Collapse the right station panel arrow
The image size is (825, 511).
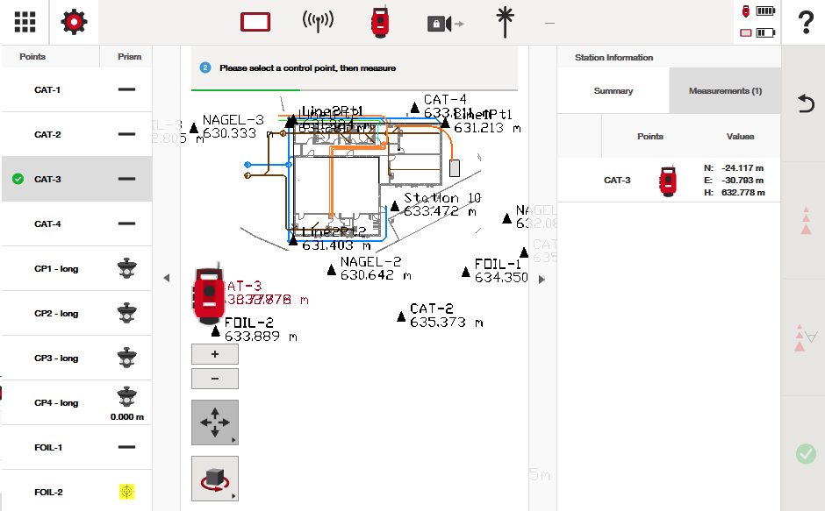click(542, 279)
